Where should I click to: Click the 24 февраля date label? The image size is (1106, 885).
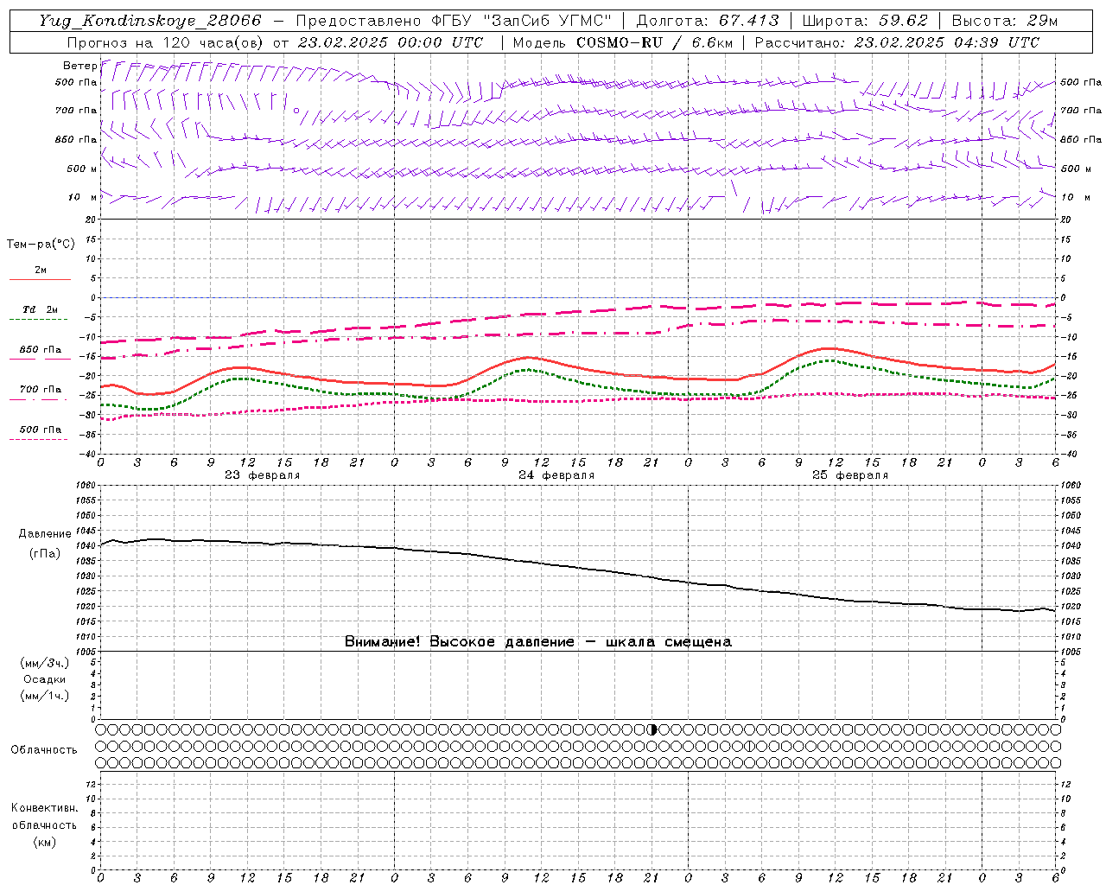[x=556, y=475]
